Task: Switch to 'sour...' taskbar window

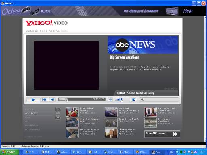Action: tap(78, 152)
